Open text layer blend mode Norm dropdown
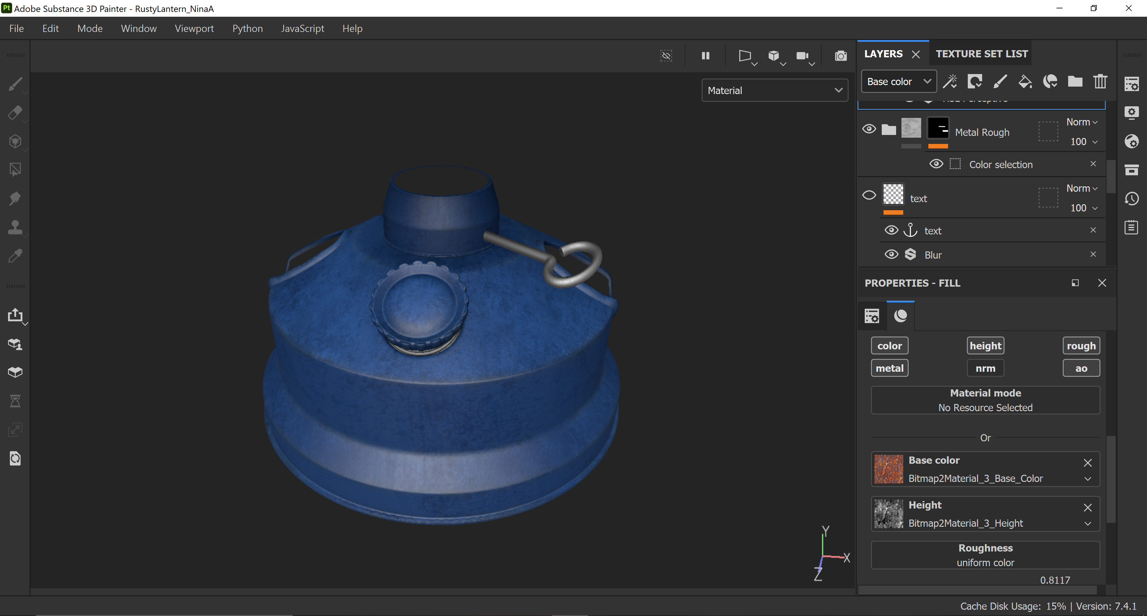Image resolution: width=1147 pixels, height=616 pixels. pyautogui.click(x=1082, y=188)
